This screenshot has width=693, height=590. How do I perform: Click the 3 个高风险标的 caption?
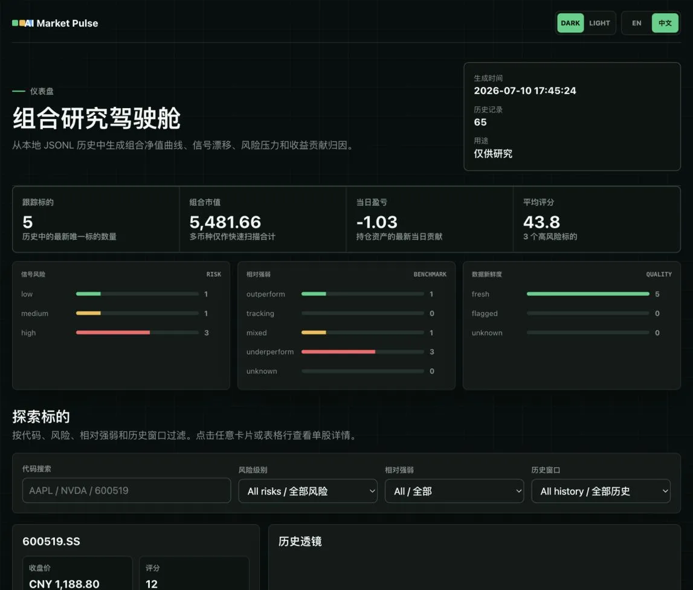pos(550,236)
